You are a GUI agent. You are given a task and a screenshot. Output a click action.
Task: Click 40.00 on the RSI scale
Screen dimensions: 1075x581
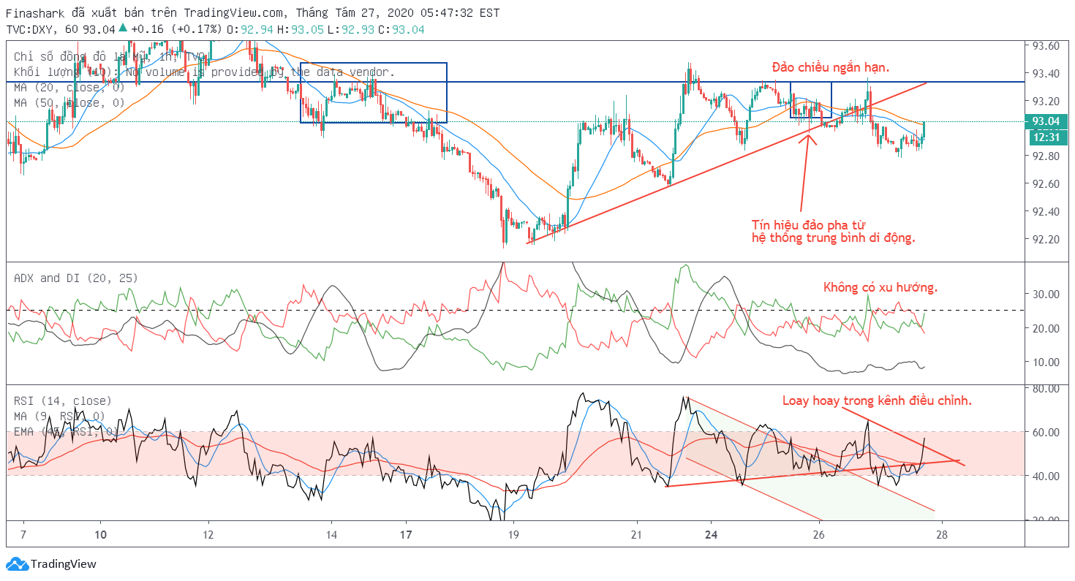coord(1045,476)
